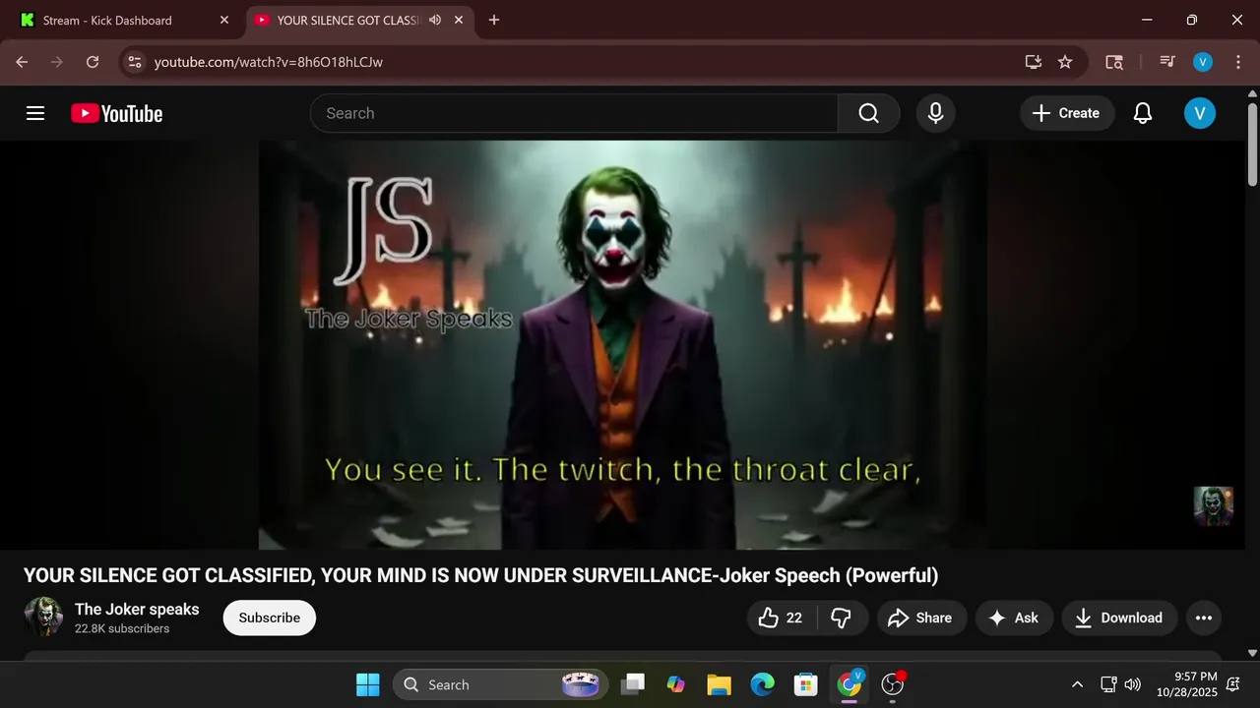The image size is (1260, 708).
Task: Open Chrome side panel search icon
Action: [1114, 62]
